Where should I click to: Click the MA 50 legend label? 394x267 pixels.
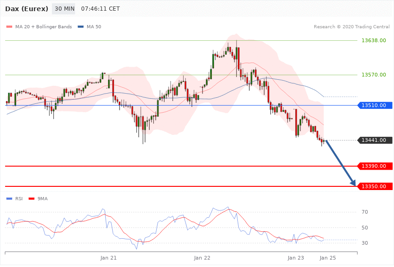pos(94,26)
